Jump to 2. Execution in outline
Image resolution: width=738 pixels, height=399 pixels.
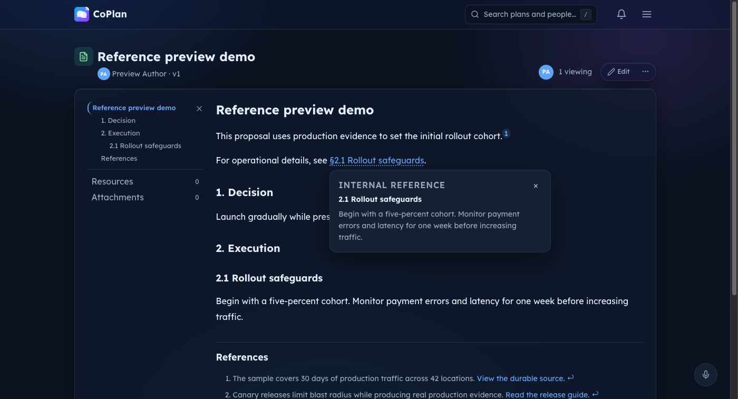click(x=120, y=133)
